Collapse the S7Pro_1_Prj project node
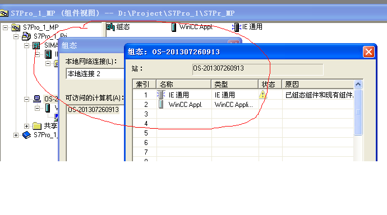Viewport: 387px width, 215px height. coord(16,37)
